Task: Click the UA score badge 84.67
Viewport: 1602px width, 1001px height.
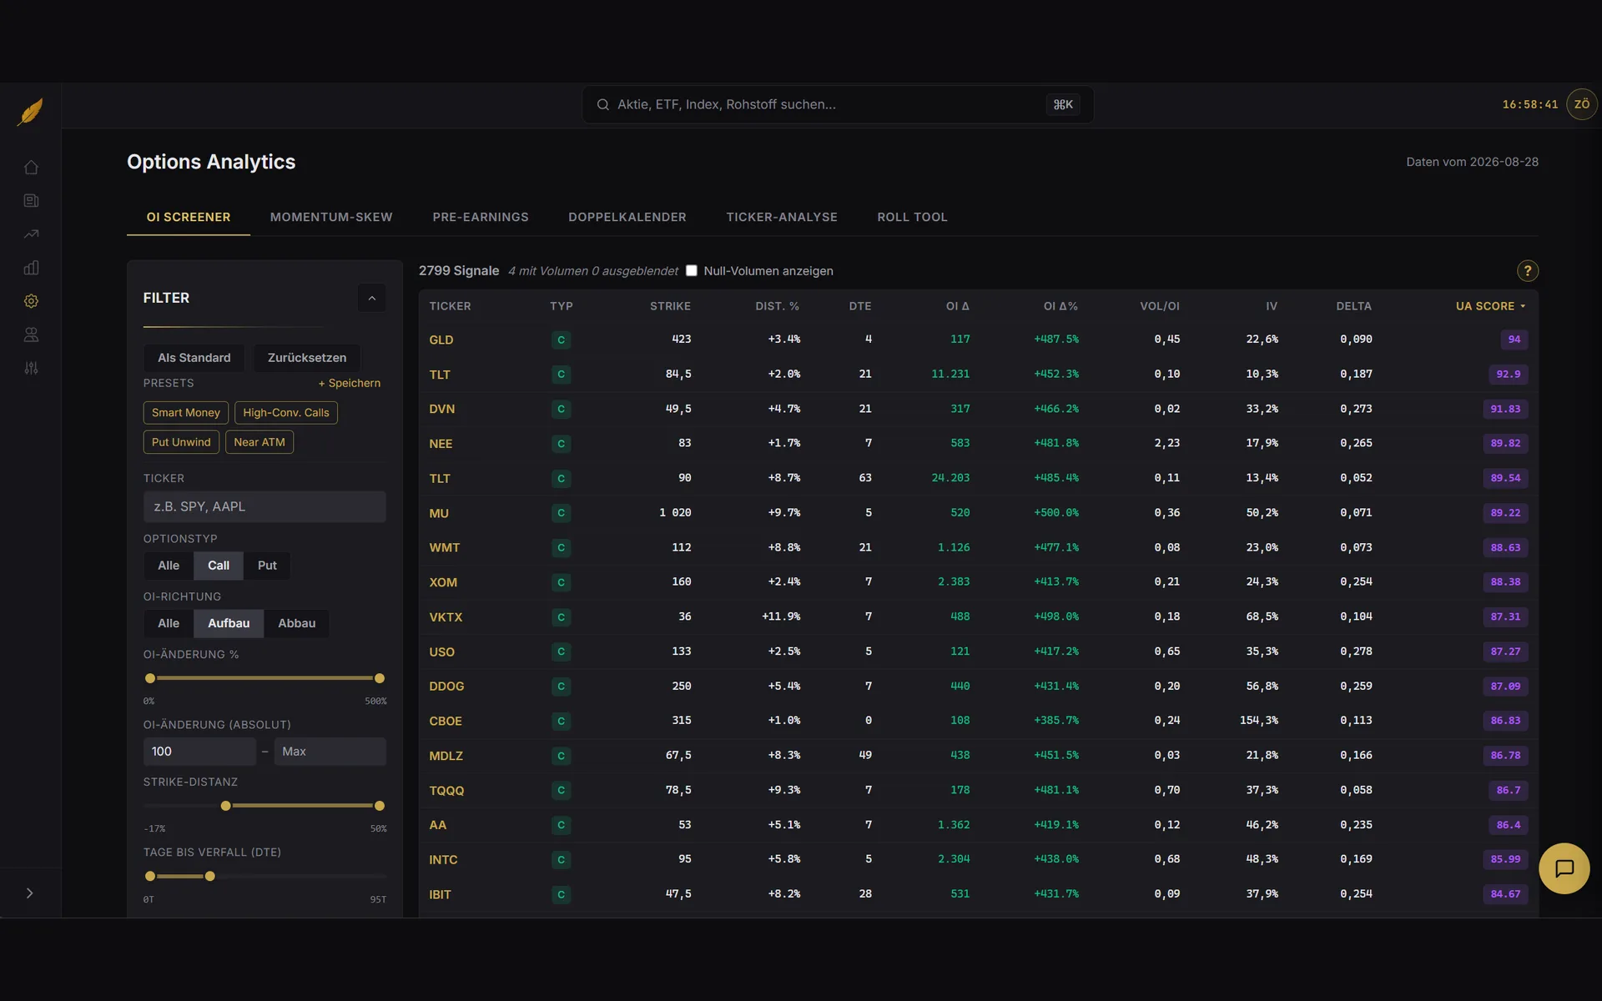Action: point(1505,894)
